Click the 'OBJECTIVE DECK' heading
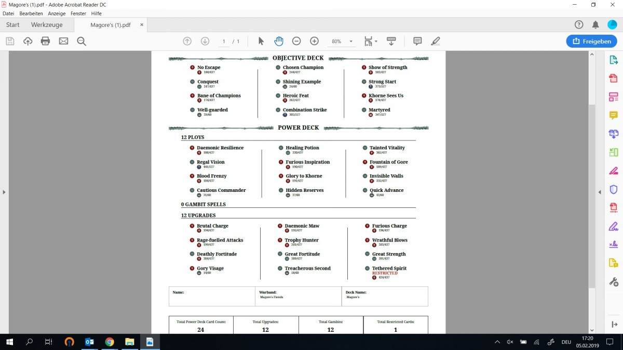Viewport: 623px width, 350px height. [x=298, y=58]
